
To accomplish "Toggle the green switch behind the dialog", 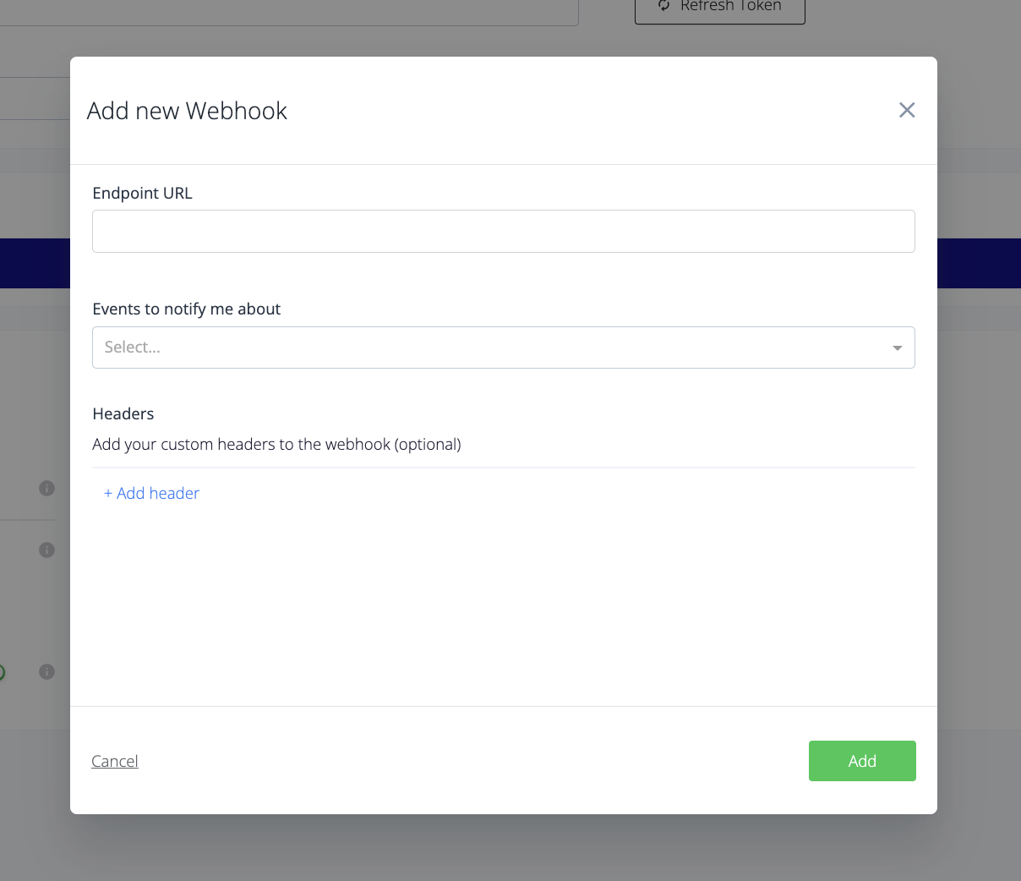I will 2,673.
